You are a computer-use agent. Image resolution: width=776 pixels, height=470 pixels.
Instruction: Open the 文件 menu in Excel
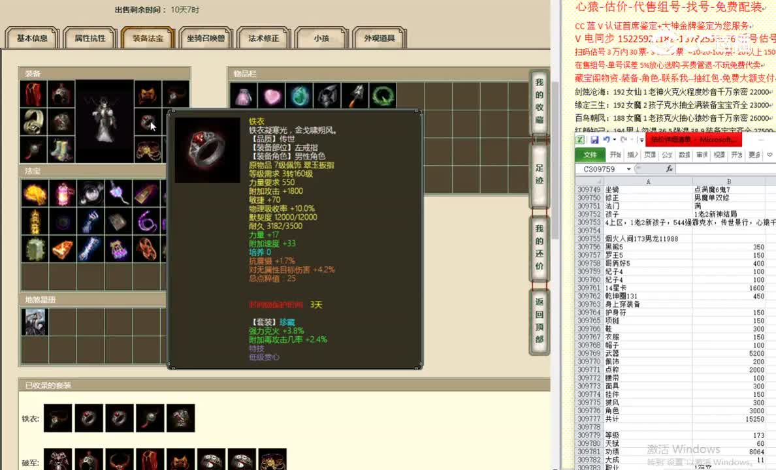pyautogui.click(x=590, y=154)
